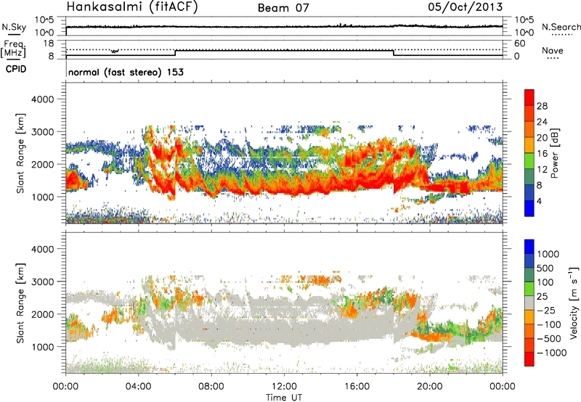Click the "28" label on Power color bar
Viewport: 581px width, 402px height.
pyautogui.click(x=542, y=106)
